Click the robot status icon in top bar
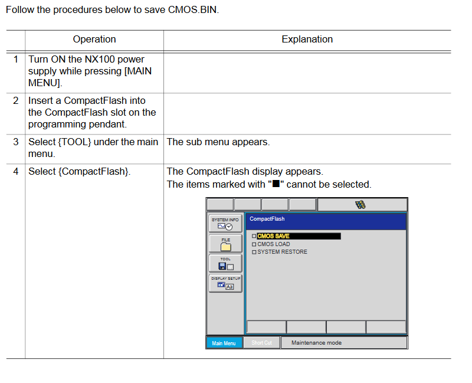The height and width of the screenshot is (383, 472). point(360,205)
